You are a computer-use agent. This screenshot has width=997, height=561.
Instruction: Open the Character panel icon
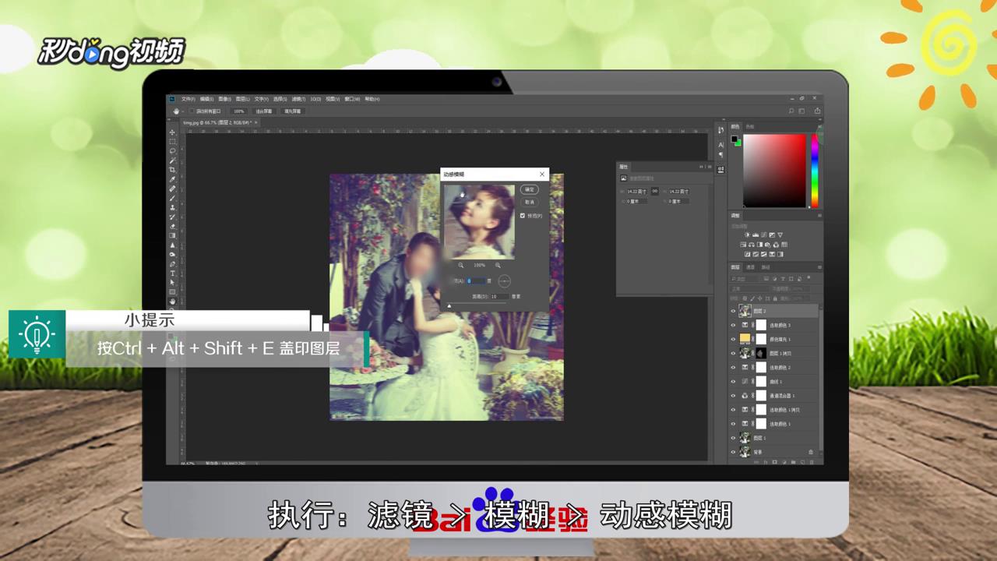point(721,144)
